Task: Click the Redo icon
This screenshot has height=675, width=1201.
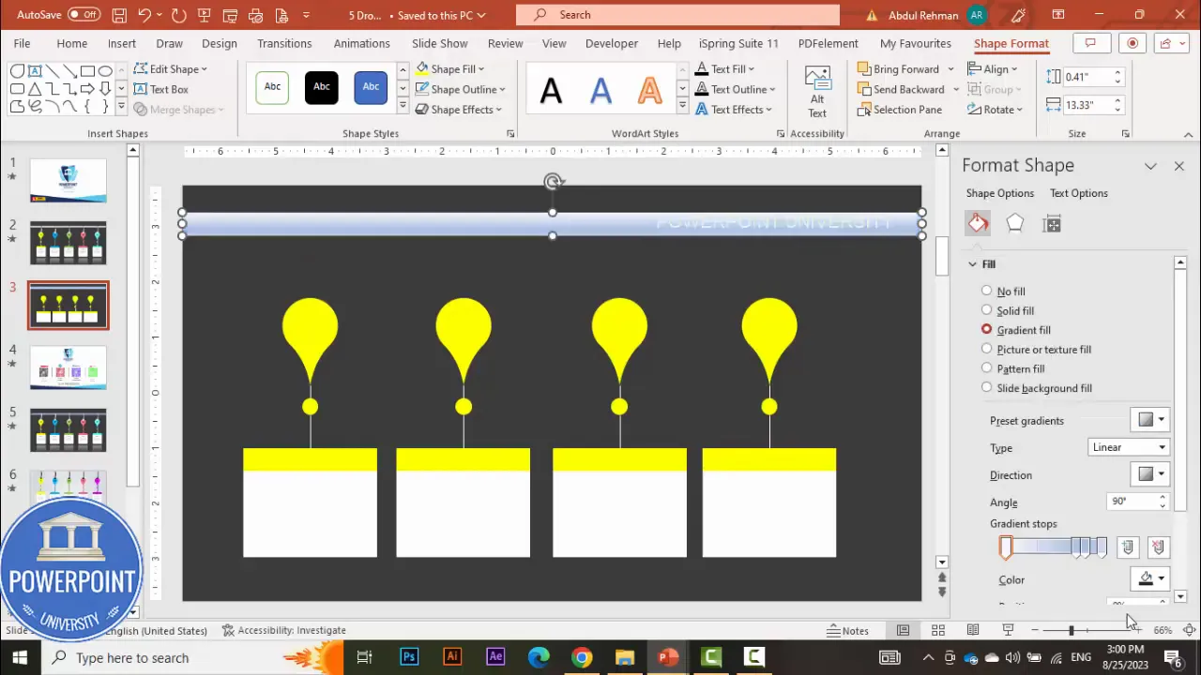Action: click(179, 15)
